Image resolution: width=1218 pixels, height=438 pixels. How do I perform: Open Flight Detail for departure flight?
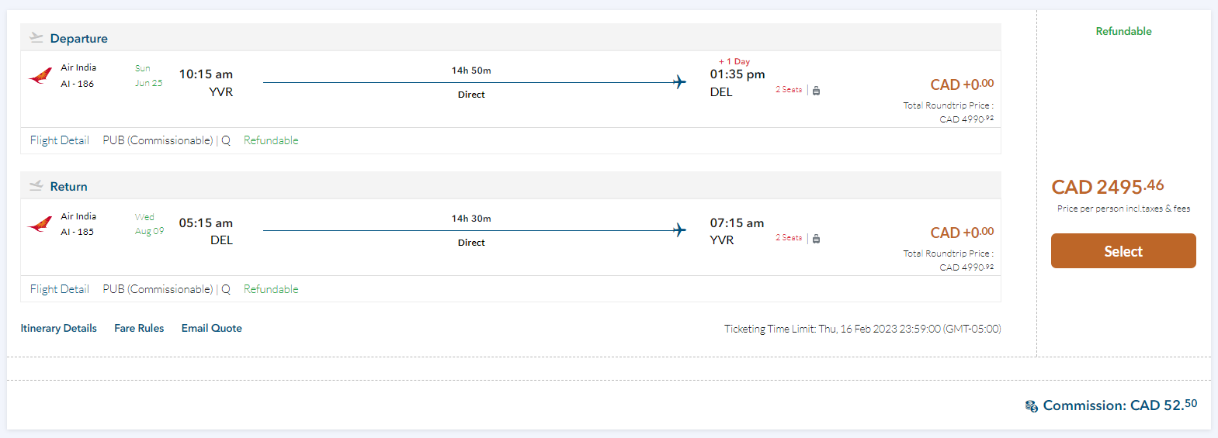(x=60, y=140)
